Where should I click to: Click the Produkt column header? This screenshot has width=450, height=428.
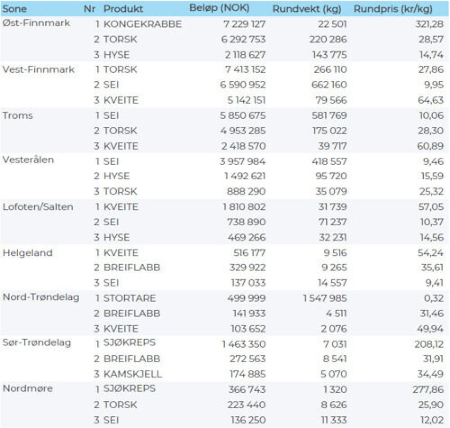coord(123,9)
